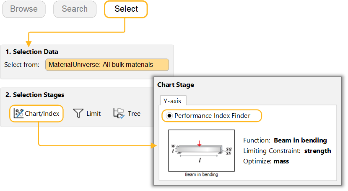Click the Chart Stage dialog title
This screenshot has width=348, height=191.
[176, 85]
